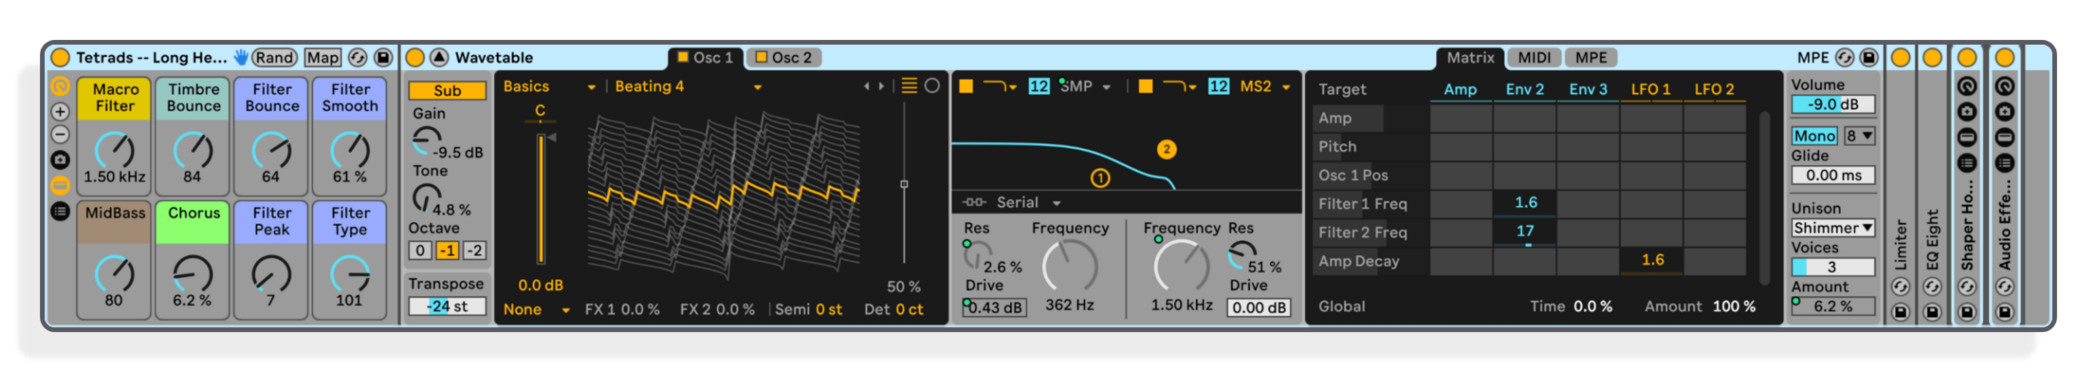The height and width of the screenshot is (372, 2097).
Task: Click the Transpose -24 st field
Action: (x=447, y=306)
